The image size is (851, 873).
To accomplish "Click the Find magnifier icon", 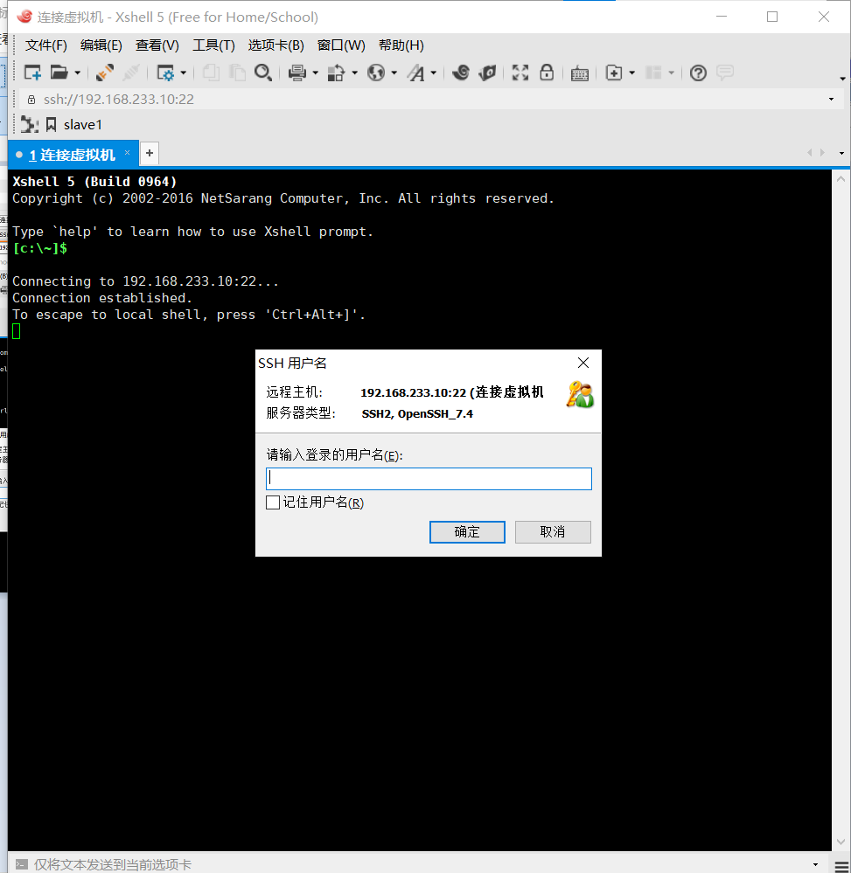I will (263, 73).
